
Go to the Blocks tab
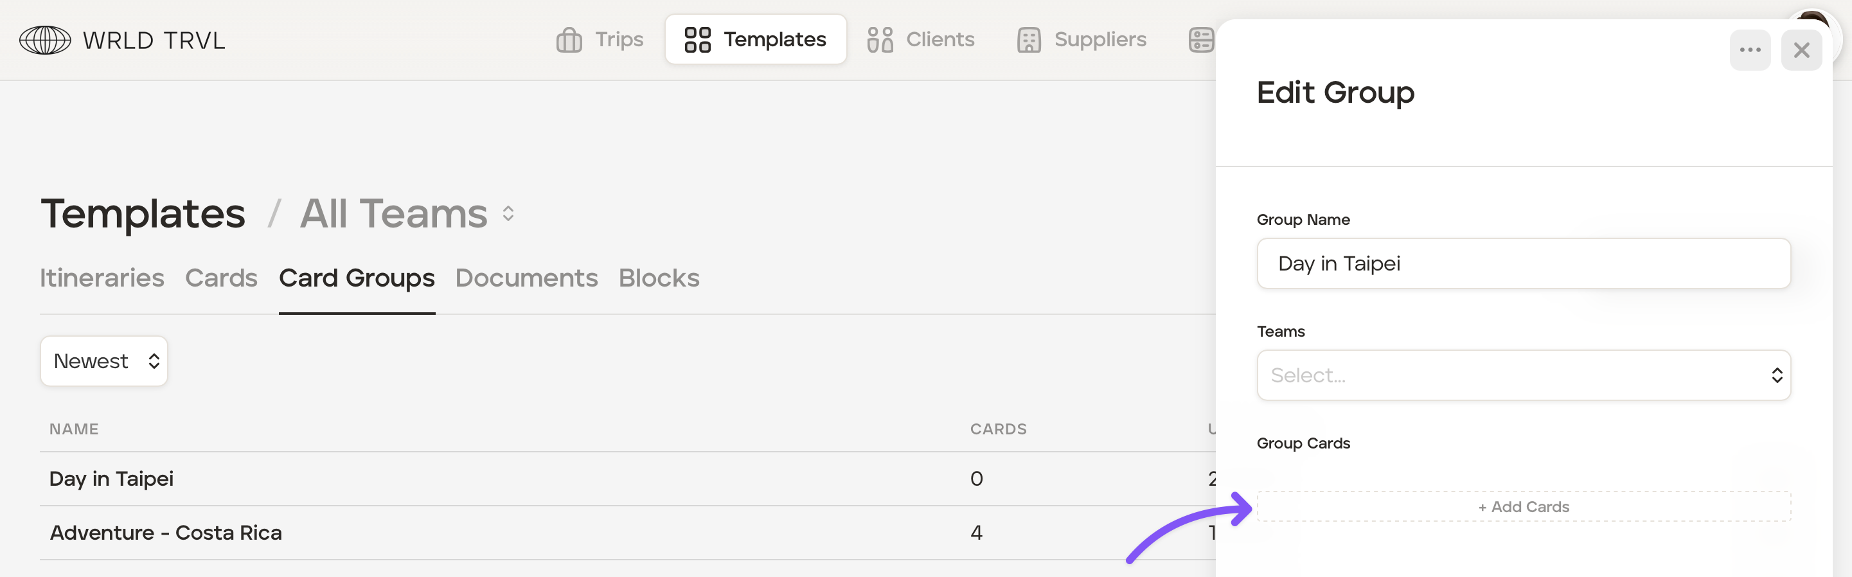659,278
